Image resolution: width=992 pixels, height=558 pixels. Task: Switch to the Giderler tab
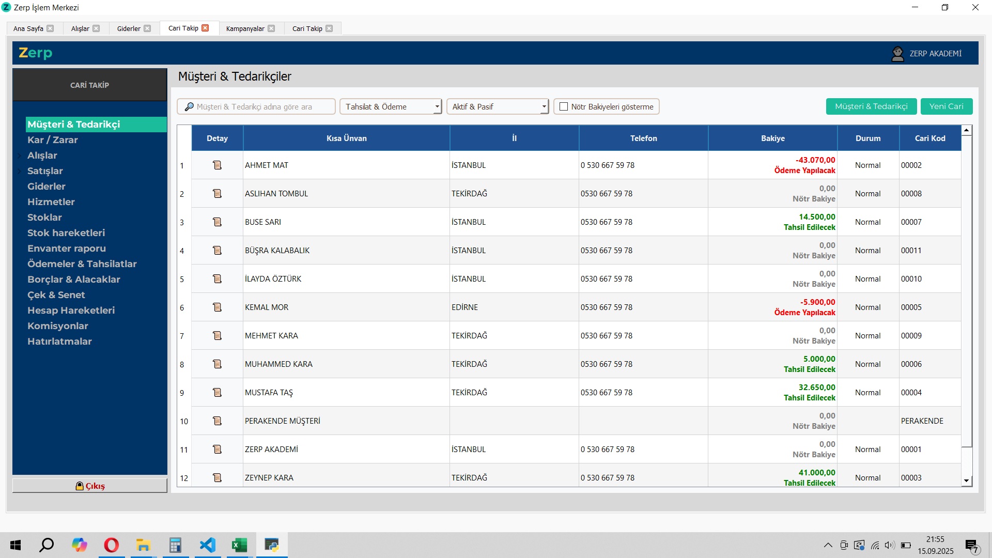click(x=129, y=29)
